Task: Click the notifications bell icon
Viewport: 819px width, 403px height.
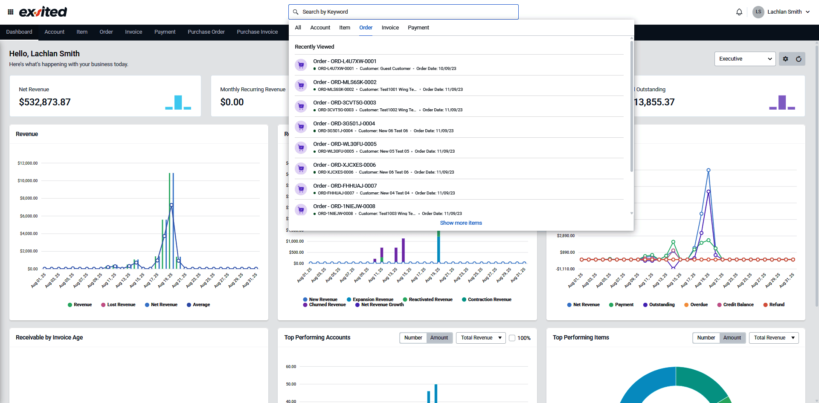Action: coord(739,12)
